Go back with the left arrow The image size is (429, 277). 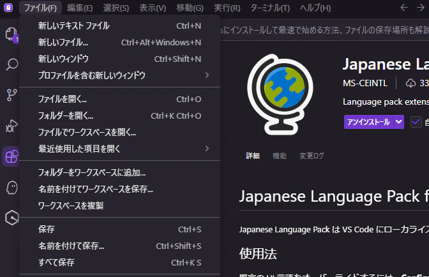click(x=404, y=8)
